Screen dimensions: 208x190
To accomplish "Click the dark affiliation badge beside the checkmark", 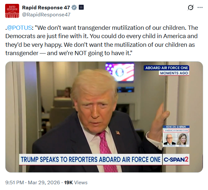I will 81,7.
